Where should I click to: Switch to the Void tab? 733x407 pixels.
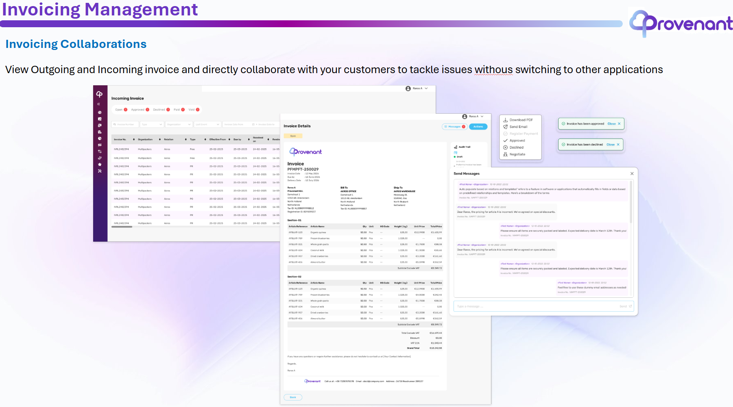tap(194, 110)
